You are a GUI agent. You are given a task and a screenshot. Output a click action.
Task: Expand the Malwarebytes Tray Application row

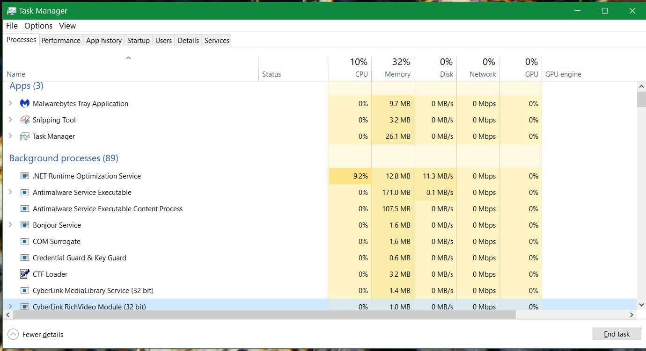point(11,103)
